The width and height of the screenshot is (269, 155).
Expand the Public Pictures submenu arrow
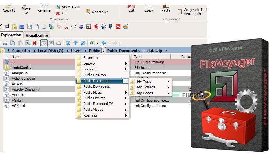(x=126, y=98)
